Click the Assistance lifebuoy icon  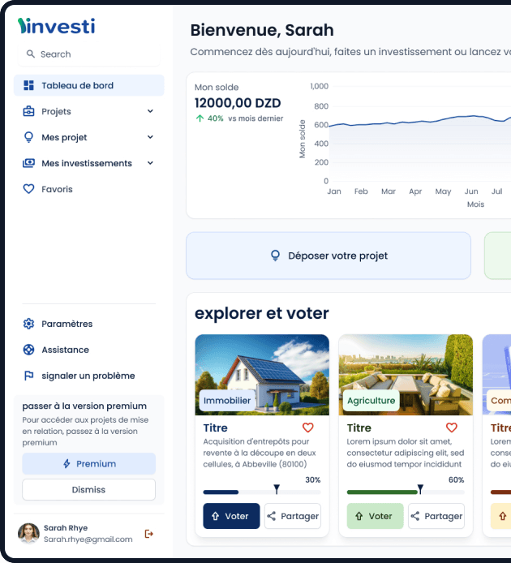(29, 350)
